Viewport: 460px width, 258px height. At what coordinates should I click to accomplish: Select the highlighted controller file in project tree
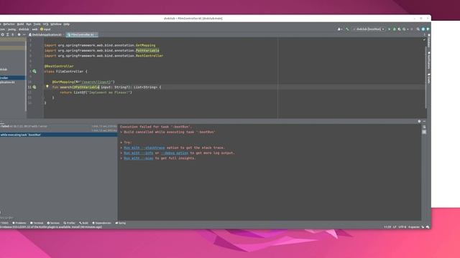pos(13,78)
